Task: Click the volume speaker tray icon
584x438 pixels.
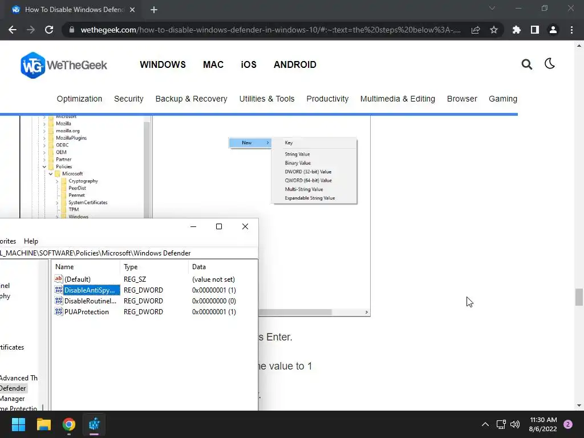Action: coord(515,424)
